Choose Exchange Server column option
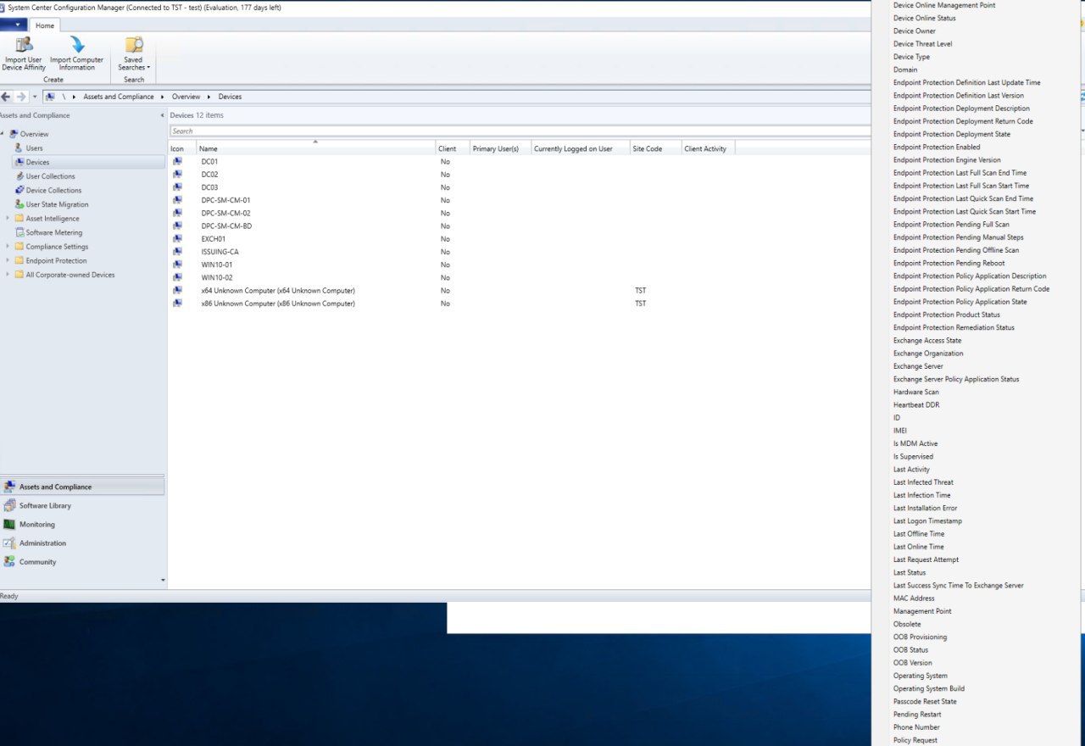The height and width of the screenshot is (746, 1085). (x=918, y=366)
